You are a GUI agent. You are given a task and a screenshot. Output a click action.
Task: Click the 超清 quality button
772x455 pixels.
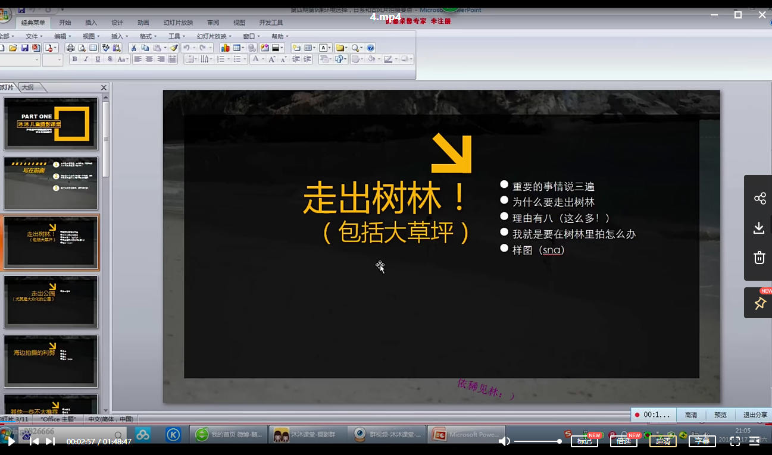pos(662,441)
